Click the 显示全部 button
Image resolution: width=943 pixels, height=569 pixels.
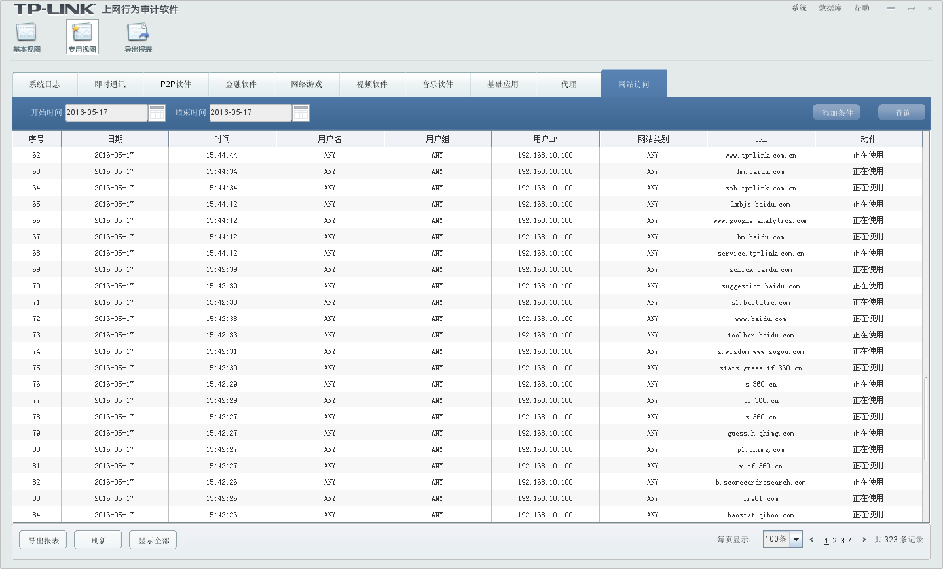[153, 540]
